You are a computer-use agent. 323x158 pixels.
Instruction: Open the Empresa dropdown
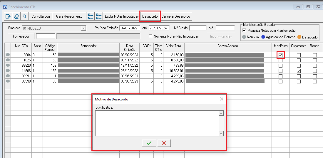click(x=83, y=28)
